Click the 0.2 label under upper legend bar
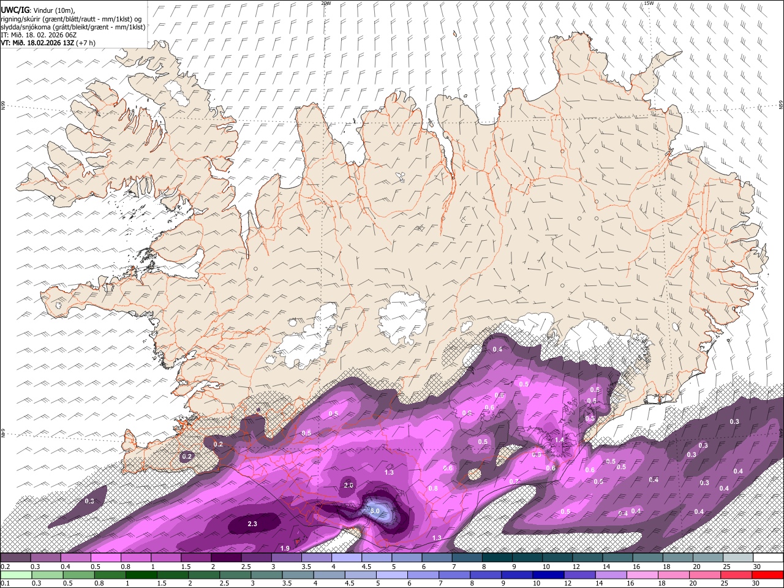784x588 pixels. tap(5, 567)
